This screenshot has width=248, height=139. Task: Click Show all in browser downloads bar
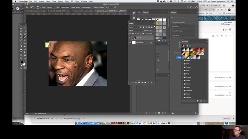point(226,119)
